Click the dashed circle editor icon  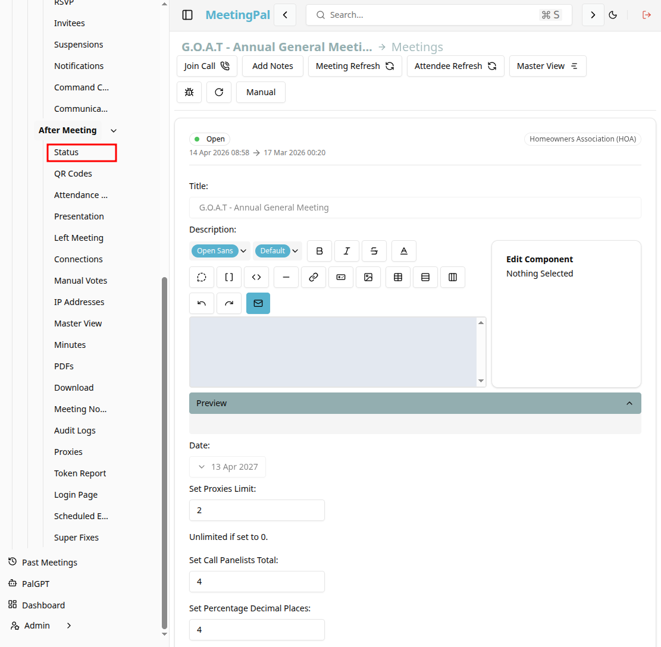(202, 277)
